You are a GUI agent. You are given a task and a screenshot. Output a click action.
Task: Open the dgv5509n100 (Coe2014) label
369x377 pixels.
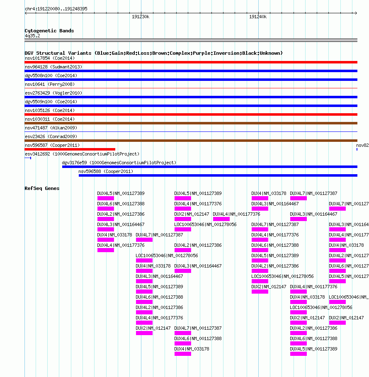[51, 102]
